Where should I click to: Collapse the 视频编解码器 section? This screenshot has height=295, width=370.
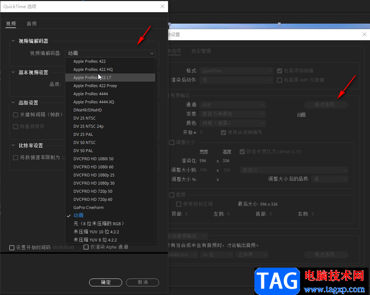[x=13, y=41]
